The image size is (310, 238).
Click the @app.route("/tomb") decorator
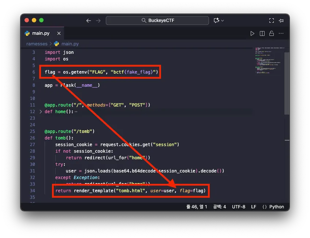[x=70, y=131]
